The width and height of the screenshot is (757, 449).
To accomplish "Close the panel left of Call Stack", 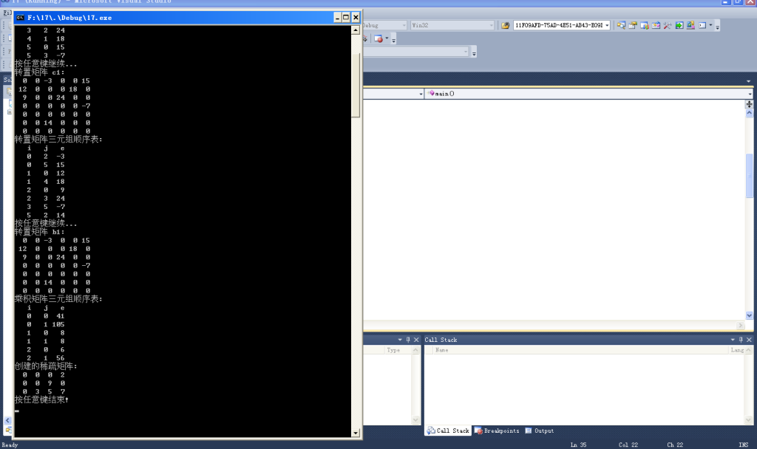I will pyautogui.click(x=417, y=340).
